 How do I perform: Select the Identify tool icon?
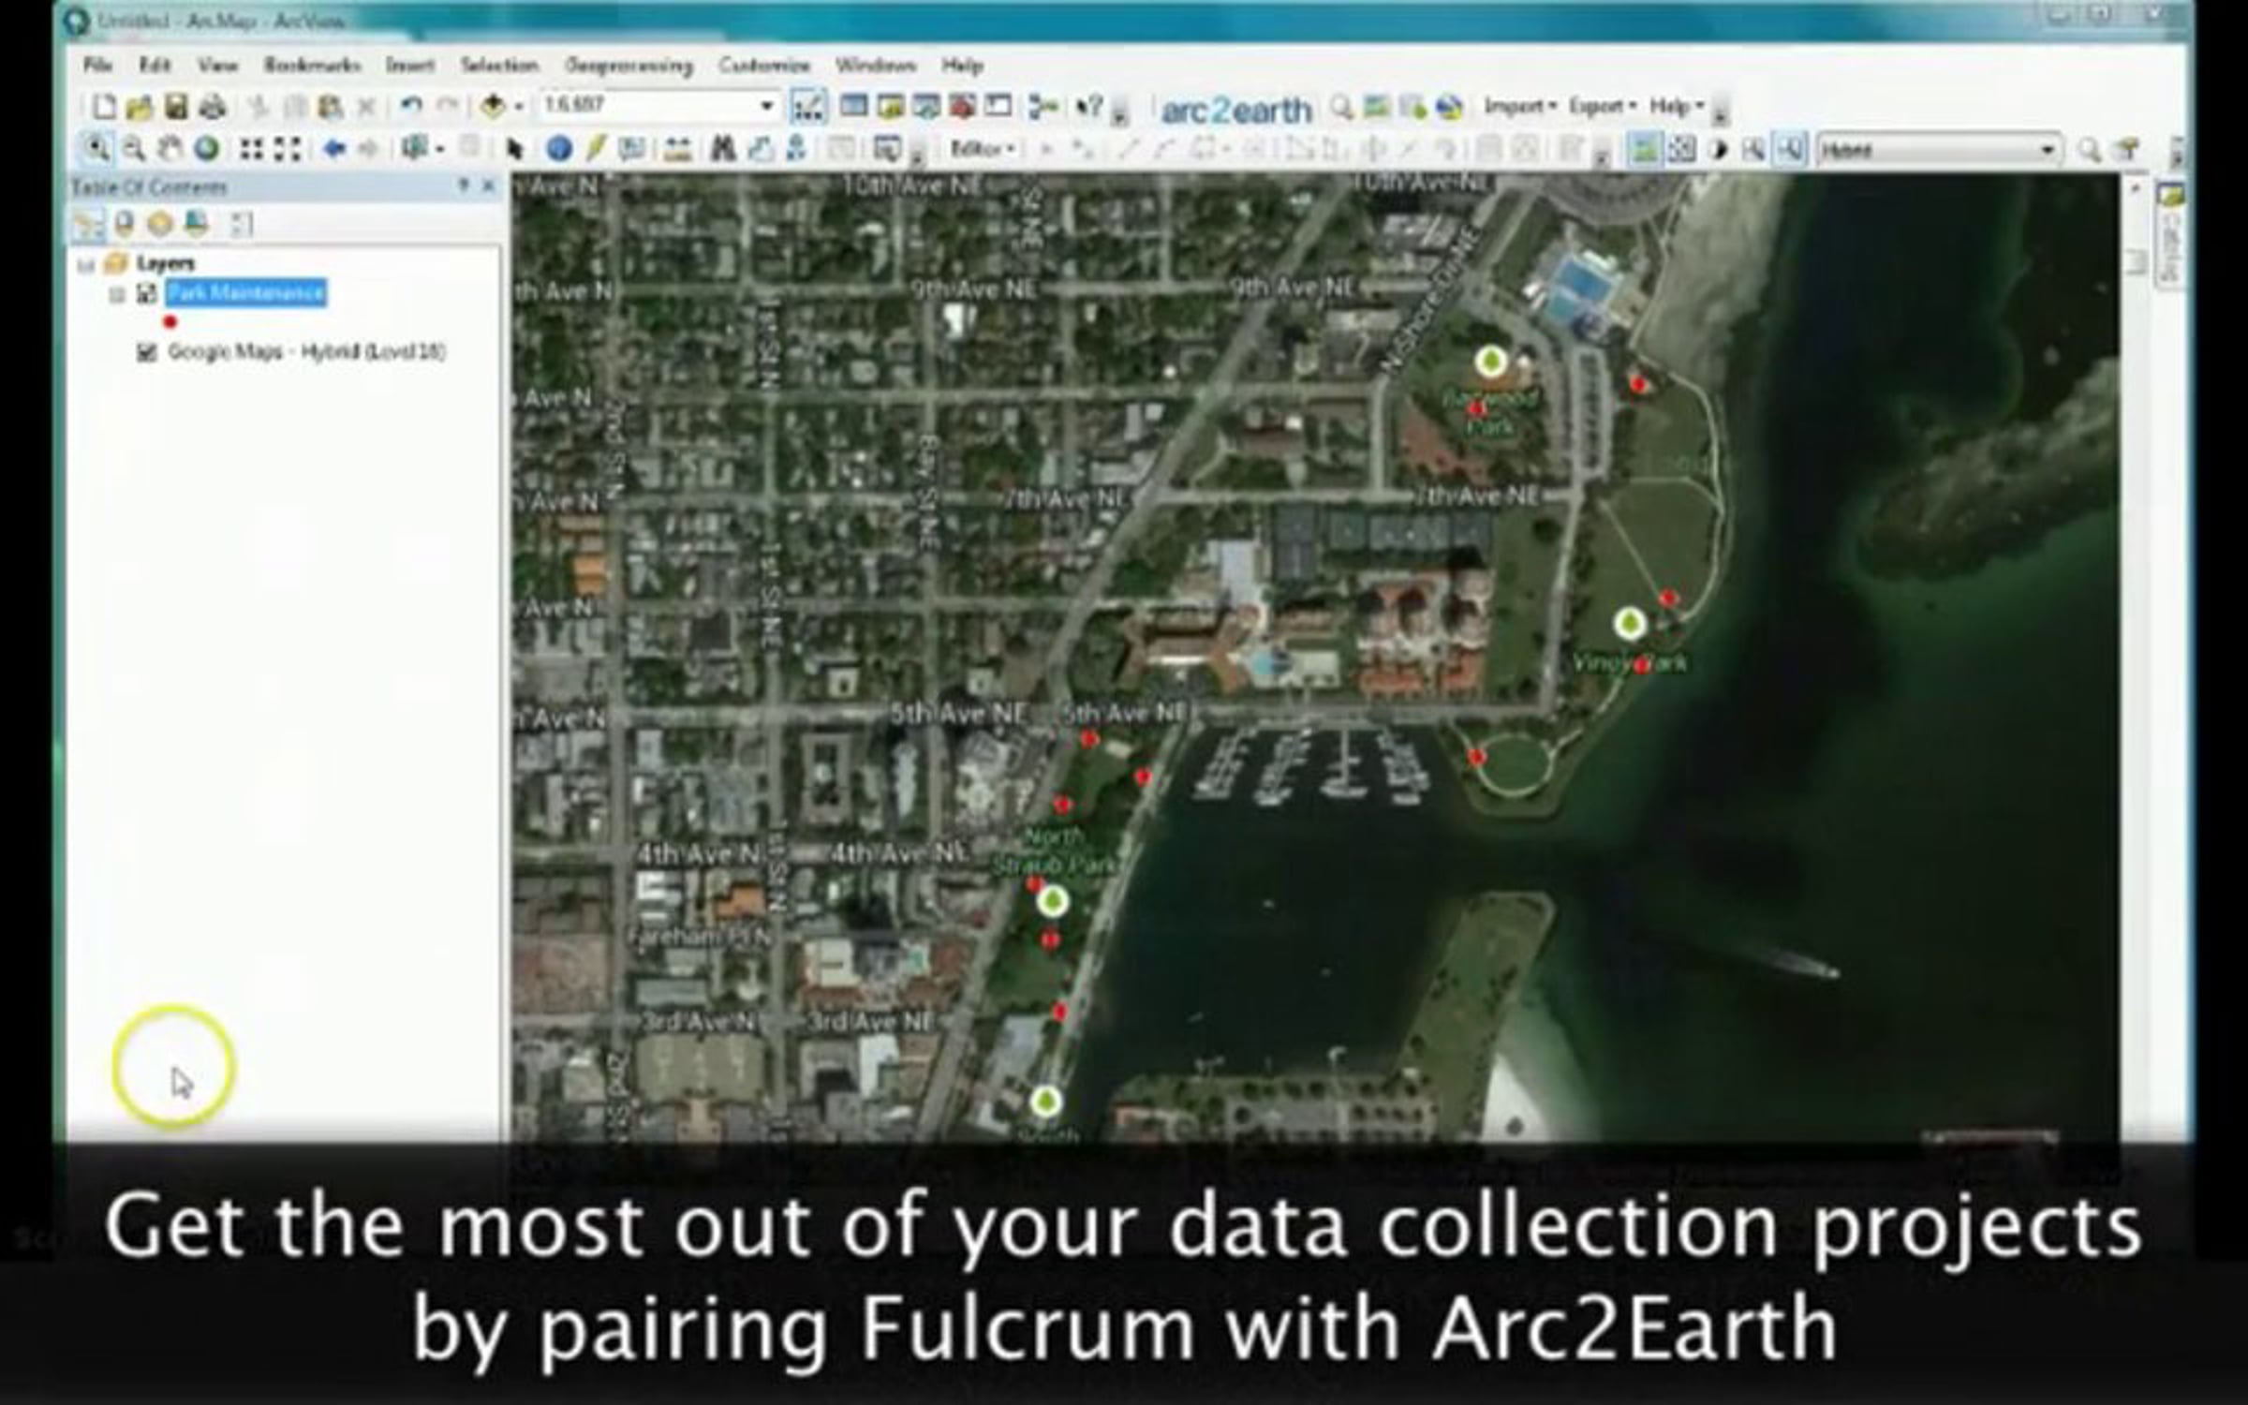[x=558, y=149]
